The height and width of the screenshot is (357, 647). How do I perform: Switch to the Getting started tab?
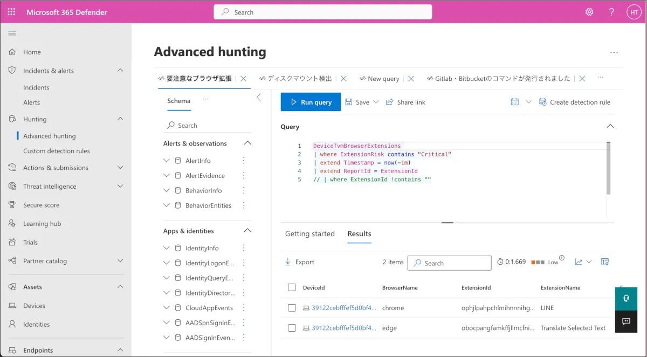coord(309,234)
